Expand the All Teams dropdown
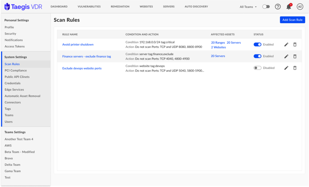 pyautogui.click(x=248, y=7)
